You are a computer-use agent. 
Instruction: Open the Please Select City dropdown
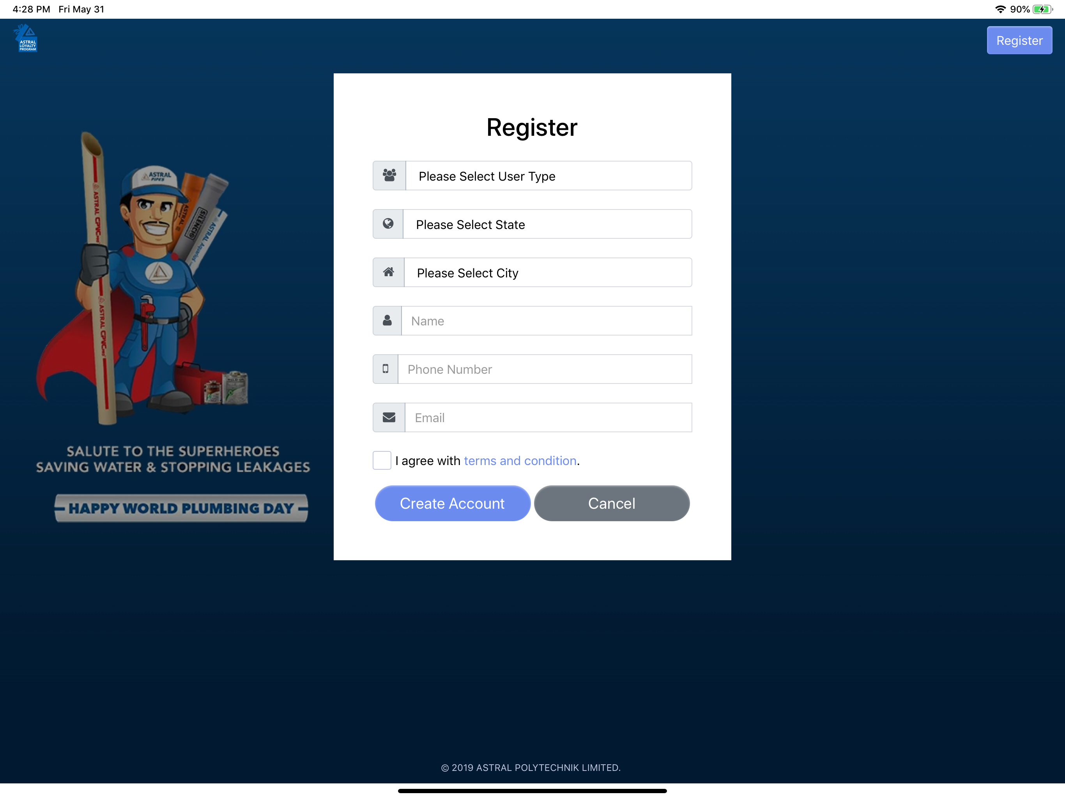548,272
